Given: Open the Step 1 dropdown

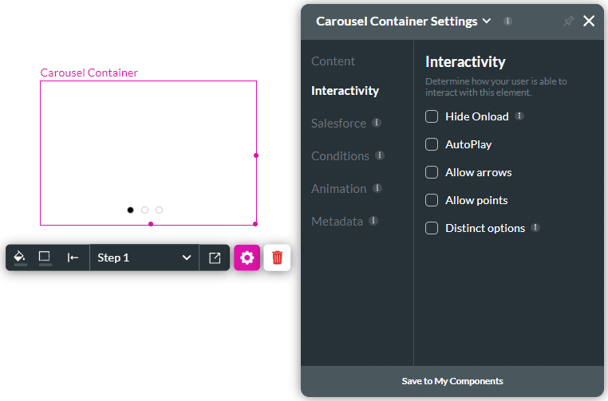Looking at the screenshot, I should [x=144, y=258].
